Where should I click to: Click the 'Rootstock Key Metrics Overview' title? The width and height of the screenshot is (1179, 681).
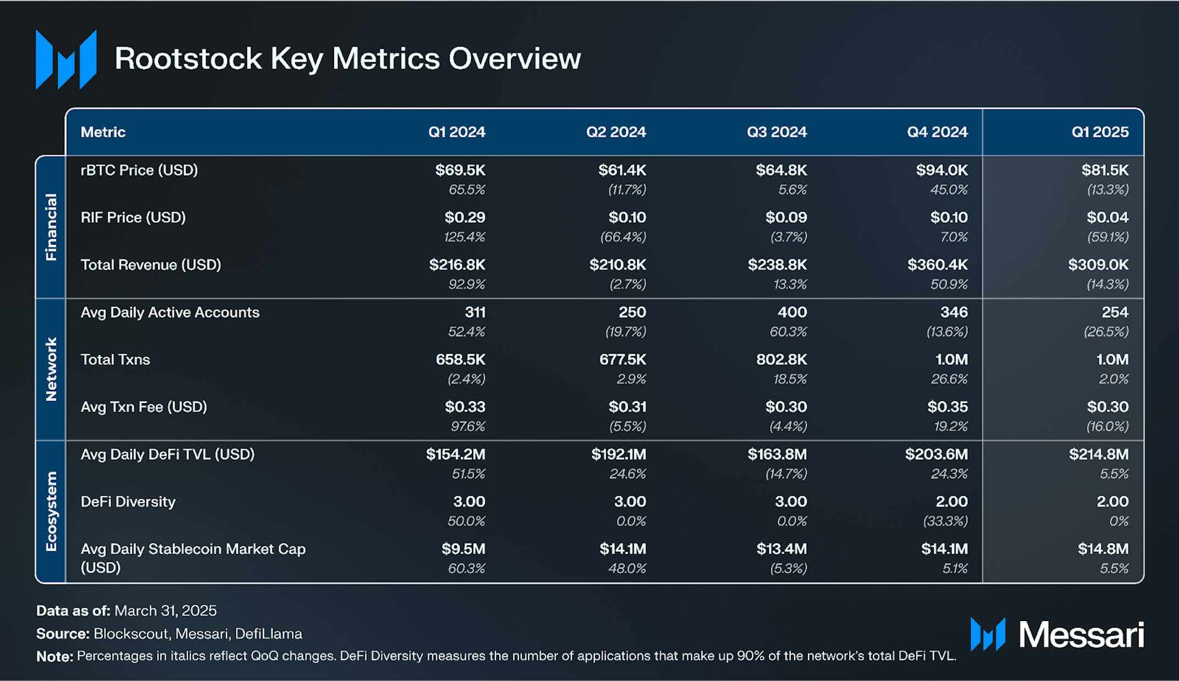pyautogui.click(x=347, y=58)
